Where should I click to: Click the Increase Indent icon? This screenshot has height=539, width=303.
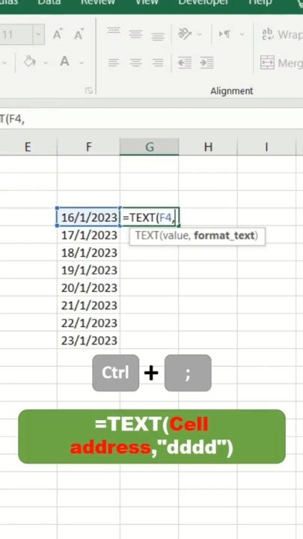[206, 63]
